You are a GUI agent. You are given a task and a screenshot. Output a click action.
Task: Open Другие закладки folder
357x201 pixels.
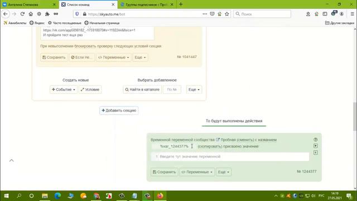point(340,23)
